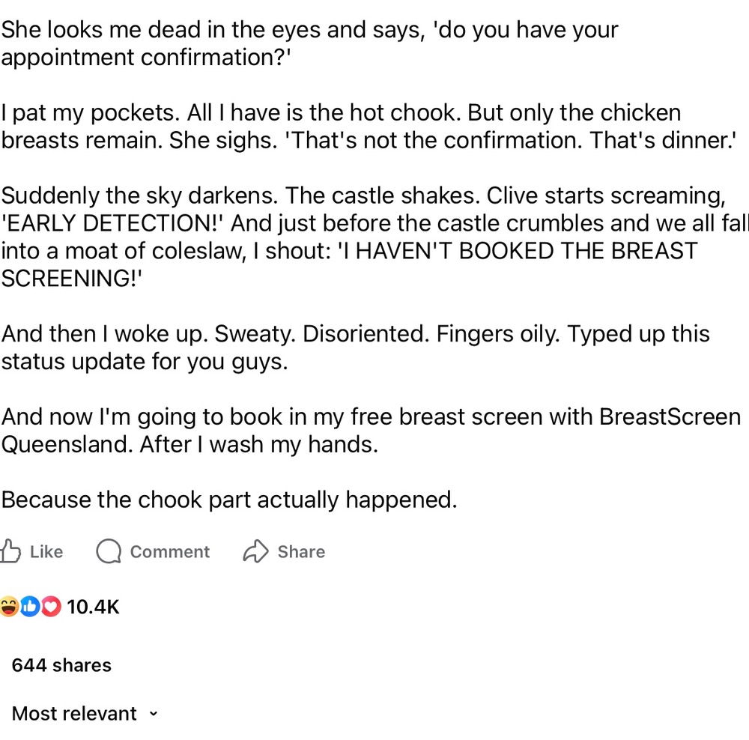Open the Haha laughing reaction emoji
The image size is (749, 740).
click(8, 607)
